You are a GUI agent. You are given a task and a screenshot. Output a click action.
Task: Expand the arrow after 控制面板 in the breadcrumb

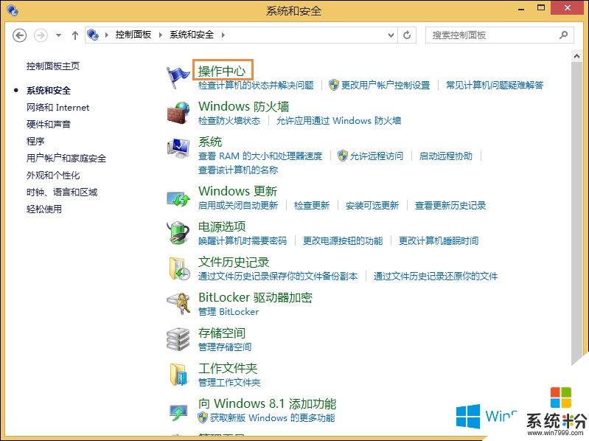click(161, 35)
